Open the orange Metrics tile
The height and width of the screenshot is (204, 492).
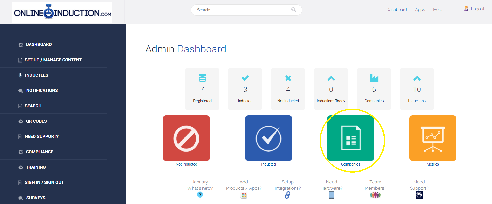tap(433, 138)
